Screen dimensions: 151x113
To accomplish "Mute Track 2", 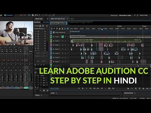I will [x=63, y=41].
